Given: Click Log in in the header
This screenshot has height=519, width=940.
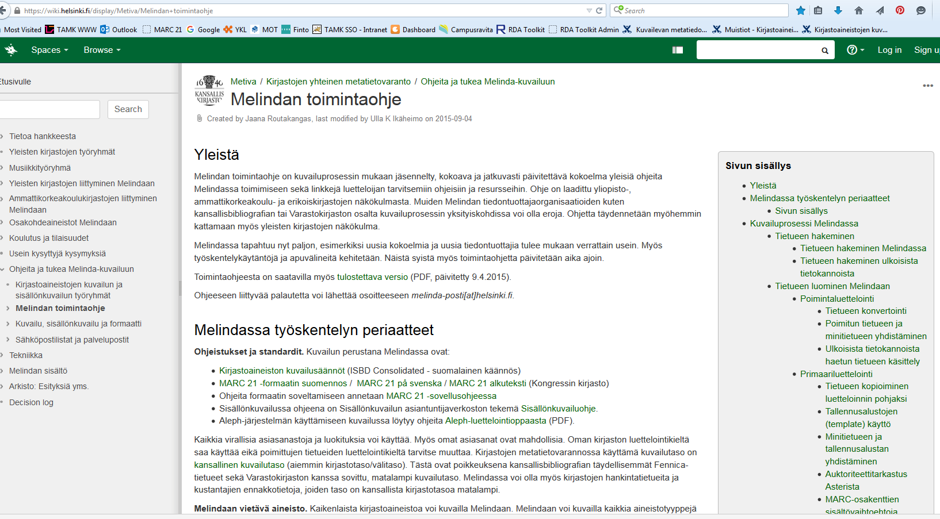Looking at the screenshot, I should pyautogui.click(x=889, y=50).
